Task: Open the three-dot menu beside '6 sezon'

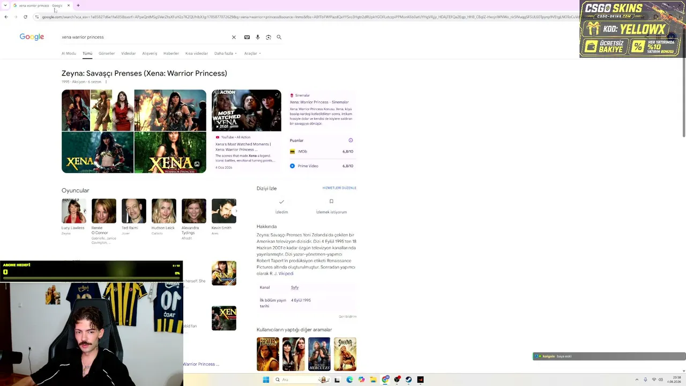Action: 106,82
